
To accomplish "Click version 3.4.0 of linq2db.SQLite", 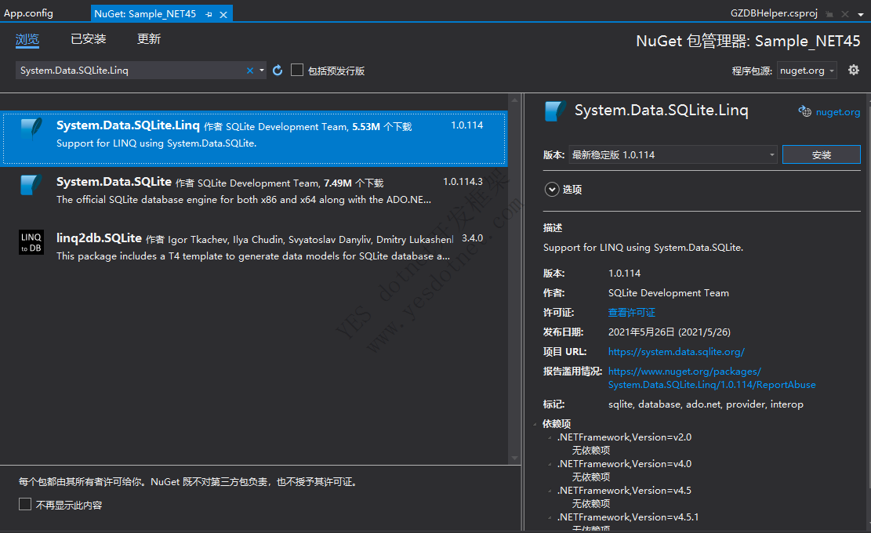I will [472, 238].
